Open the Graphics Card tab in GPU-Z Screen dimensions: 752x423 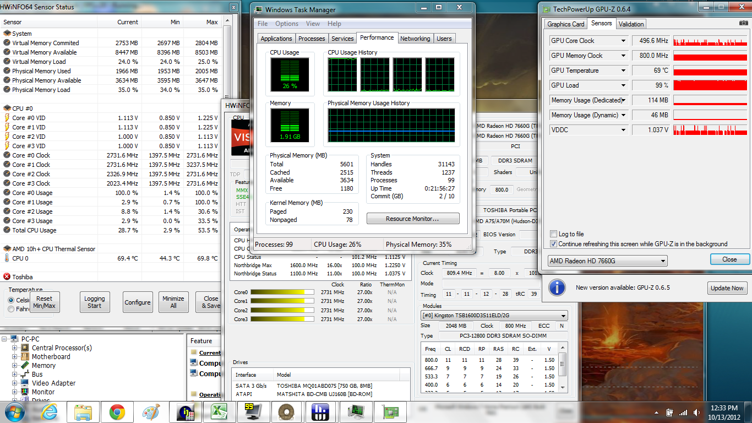[x=565, y=24]
